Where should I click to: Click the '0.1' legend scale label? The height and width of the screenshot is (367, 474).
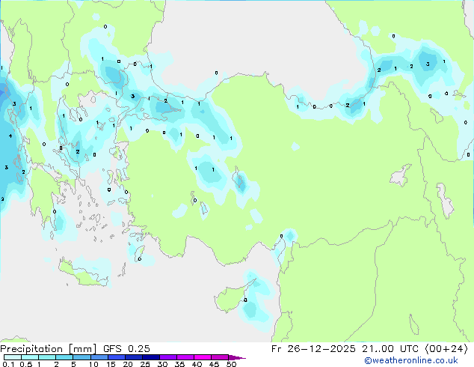pyautogui.click(x=8, y=364)
